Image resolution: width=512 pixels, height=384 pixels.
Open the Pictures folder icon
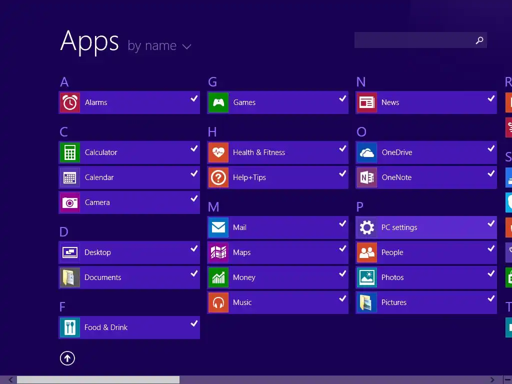tap(367, 302)
